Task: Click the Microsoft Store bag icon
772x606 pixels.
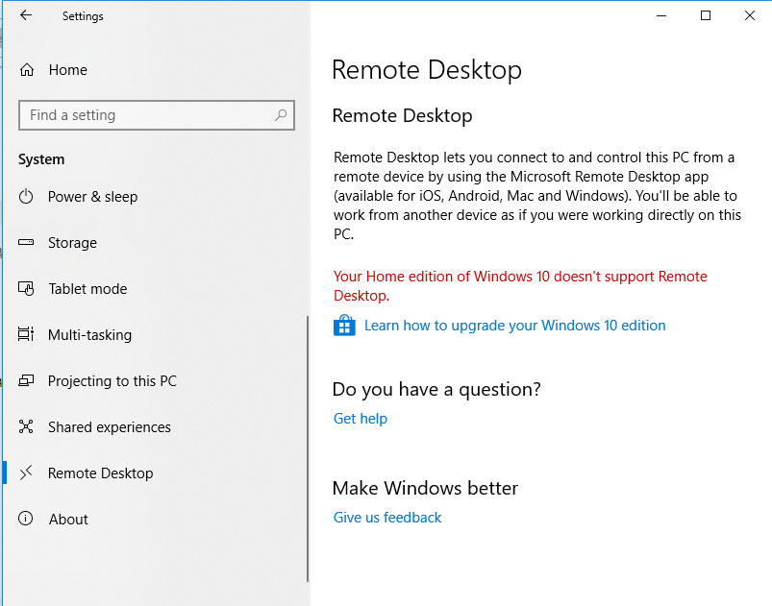Action: click(x=344, y=326)
